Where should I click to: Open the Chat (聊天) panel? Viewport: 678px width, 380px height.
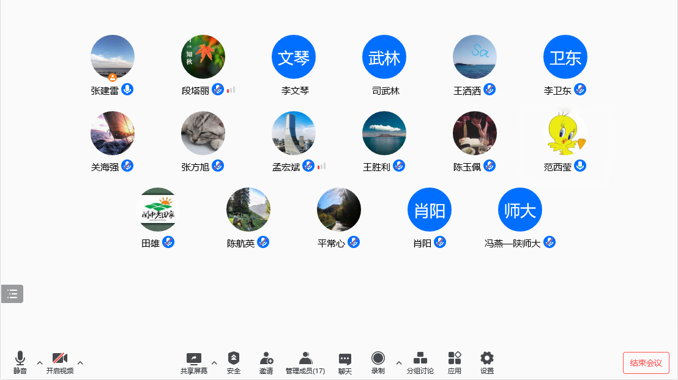coord(345,359)
